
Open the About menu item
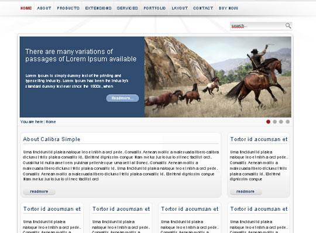tap(44, 8)
